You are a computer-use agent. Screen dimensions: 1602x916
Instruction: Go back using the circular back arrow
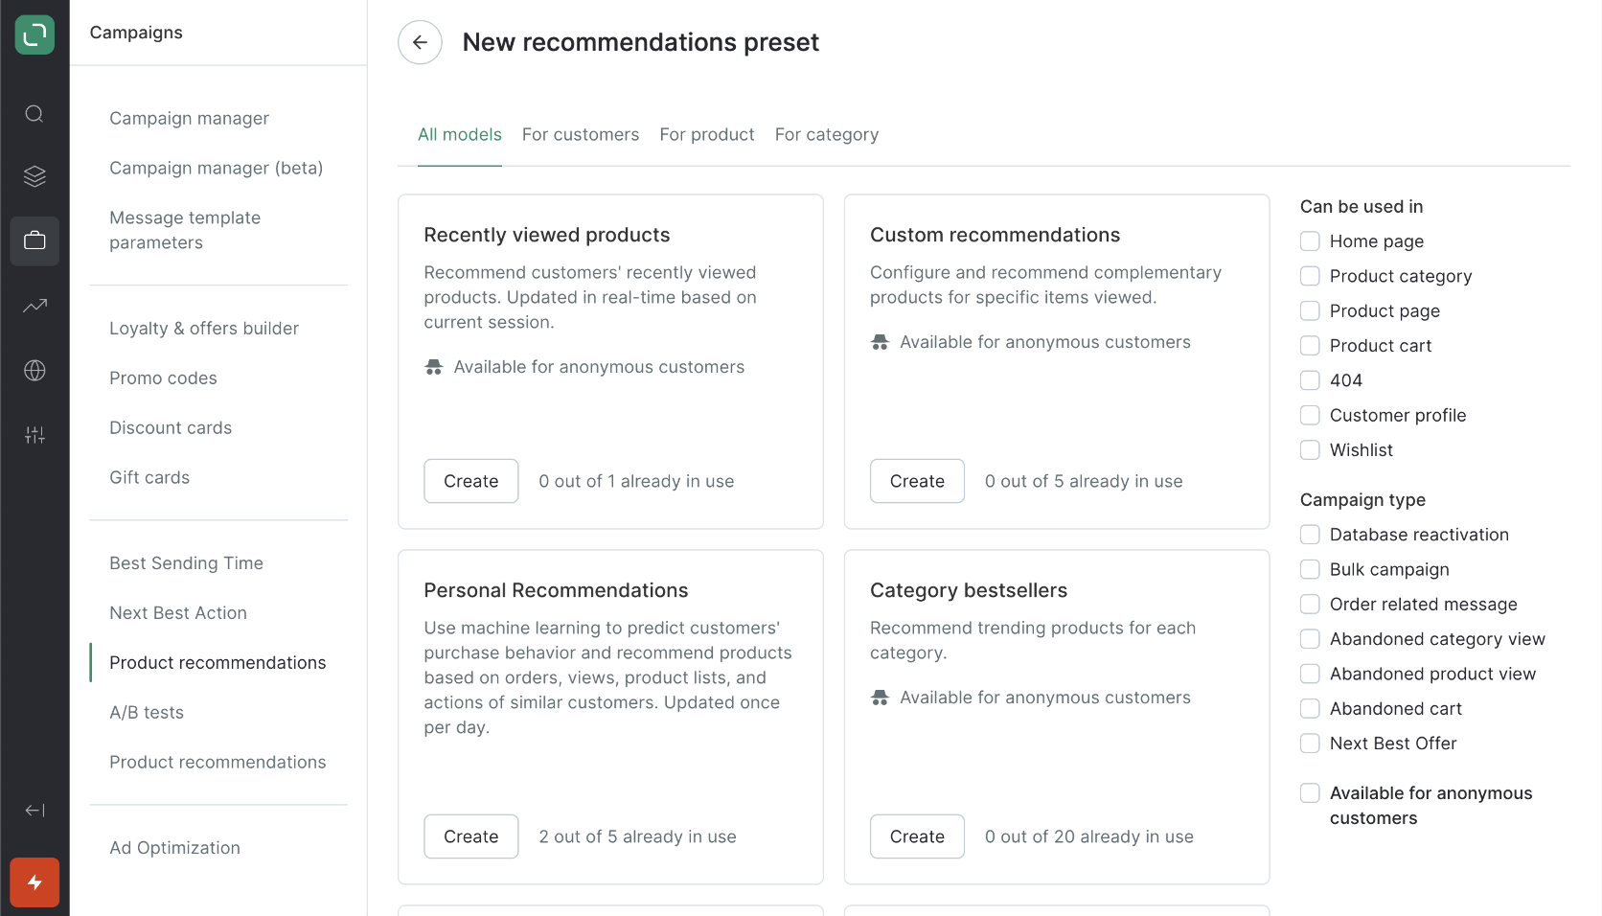point(420,41)
